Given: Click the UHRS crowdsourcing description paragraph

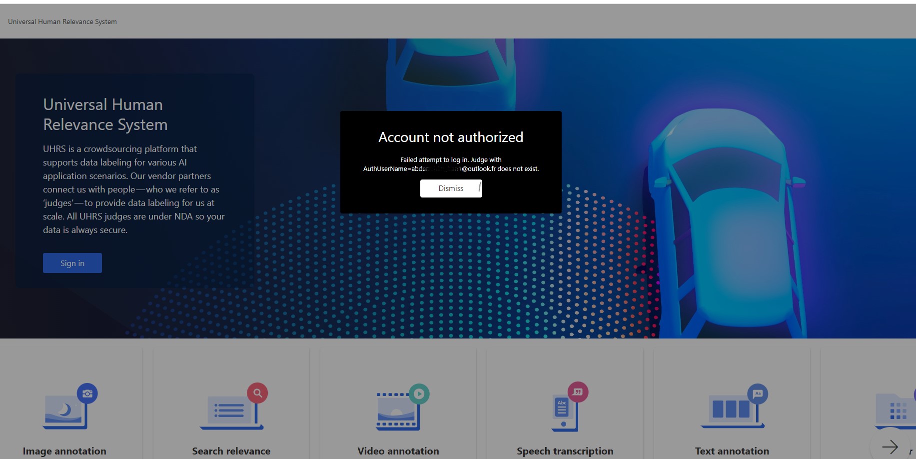Looking at the screenshot, I should [134, 189].
